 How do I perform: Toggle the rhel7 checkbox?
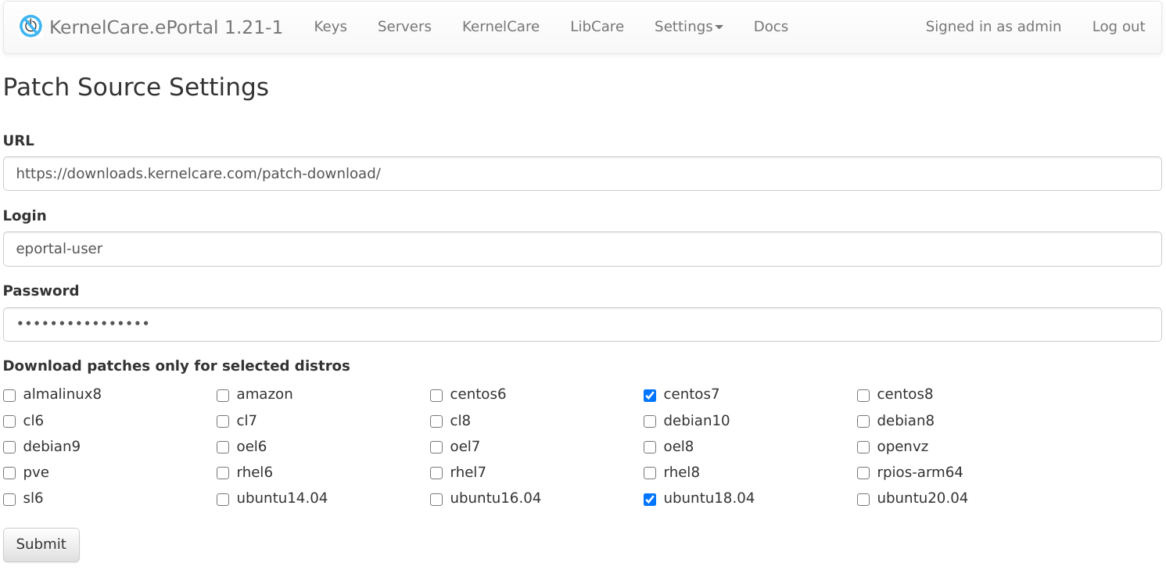pyautogui.click(x=436, y=473)
